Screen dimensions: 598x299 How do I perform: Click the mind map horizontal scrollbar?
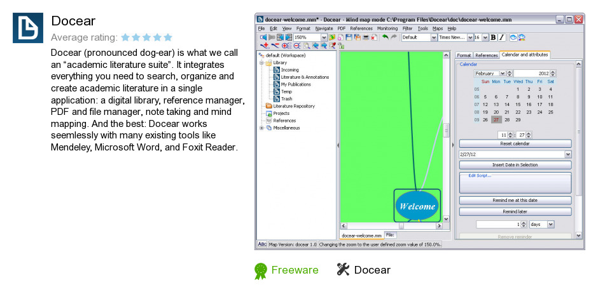pyautogui.click(x=391, y=225)
